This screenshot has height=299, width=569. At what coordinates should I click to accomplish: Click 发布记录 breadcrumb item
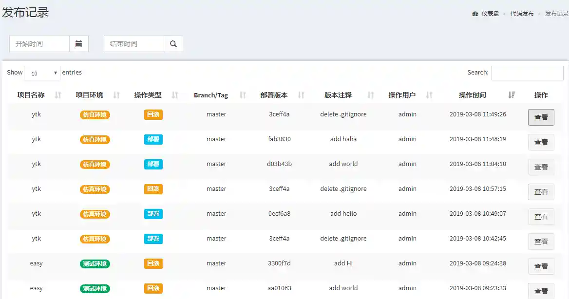(557, 14)
